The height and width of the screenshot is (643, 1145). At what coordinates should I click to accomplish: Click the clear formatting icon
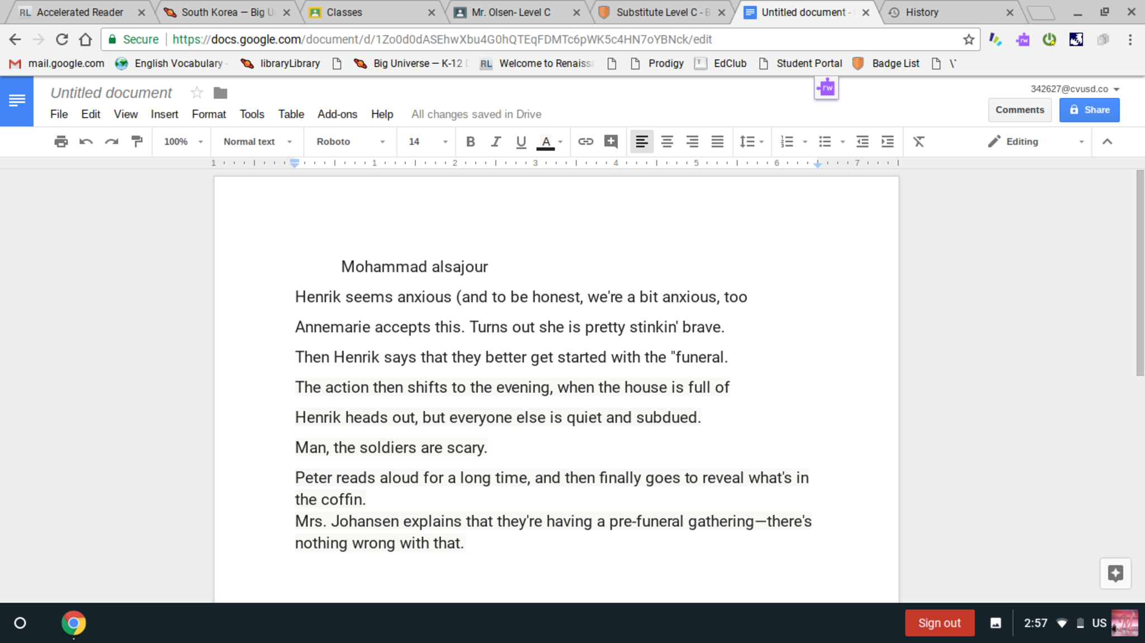(x=919, y=142)
